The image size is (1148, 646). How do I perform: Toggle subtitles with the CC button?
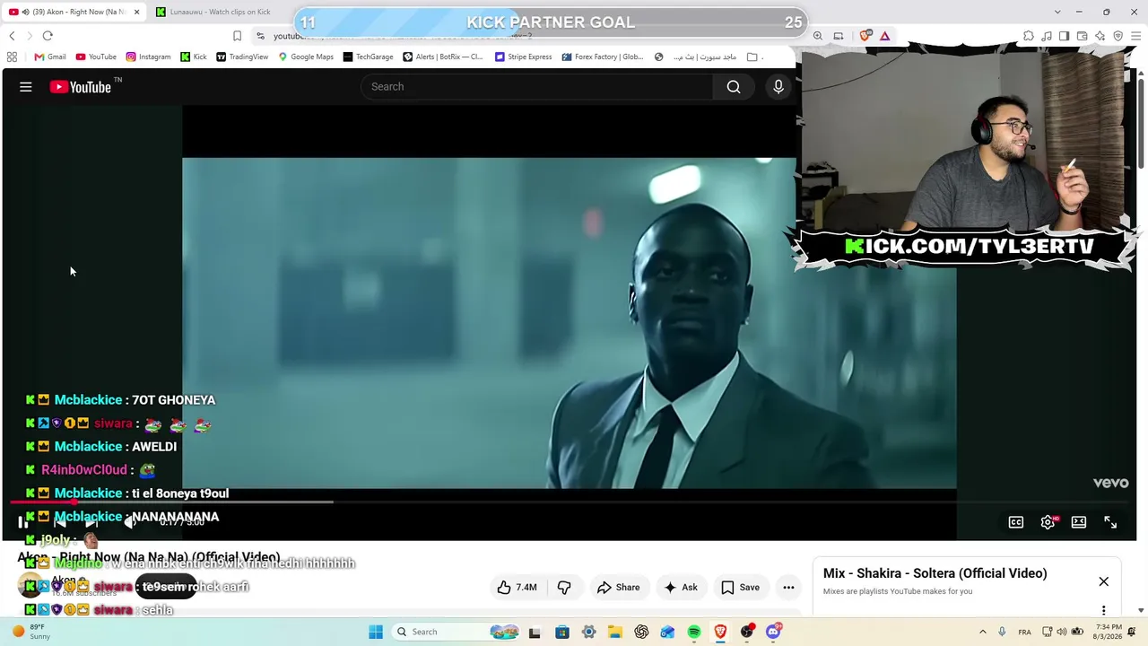pyautogui.click(x=1016, y=522)
